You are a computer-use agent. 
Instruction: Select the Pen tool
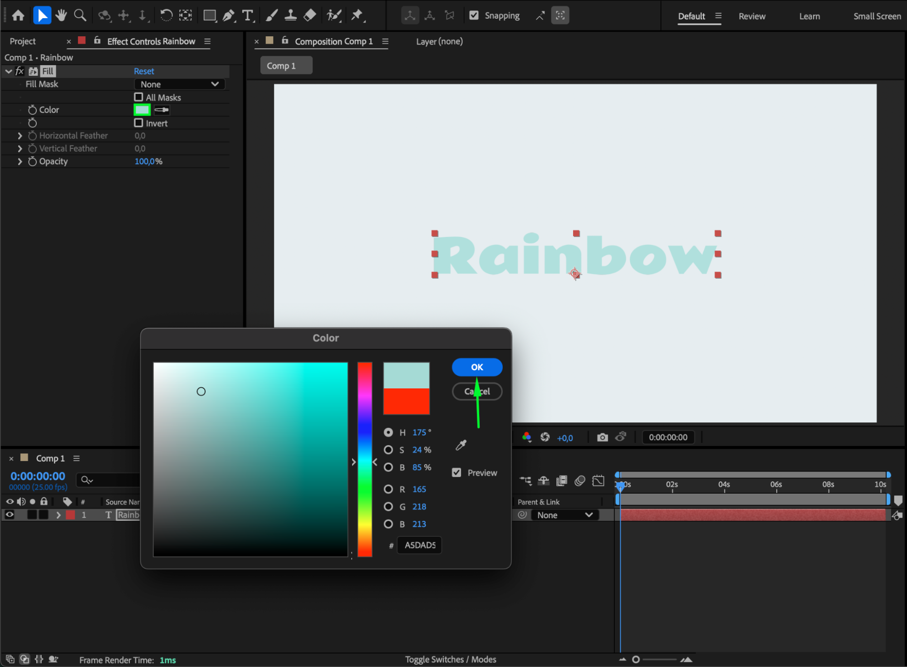pos(229,15)
